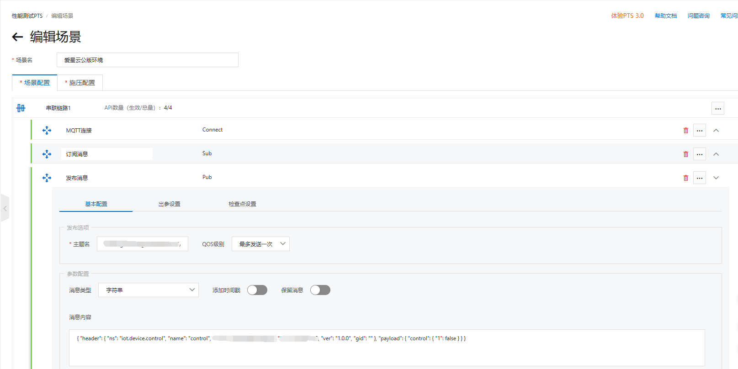Screen dimensions: 738x369
Task: Switch to the 场景配置 tab
Action: 35,83
